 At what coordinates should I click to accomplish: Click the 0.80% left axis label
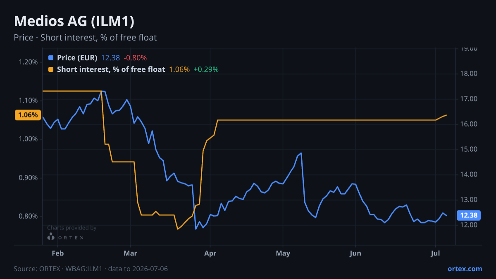point(28,216)
